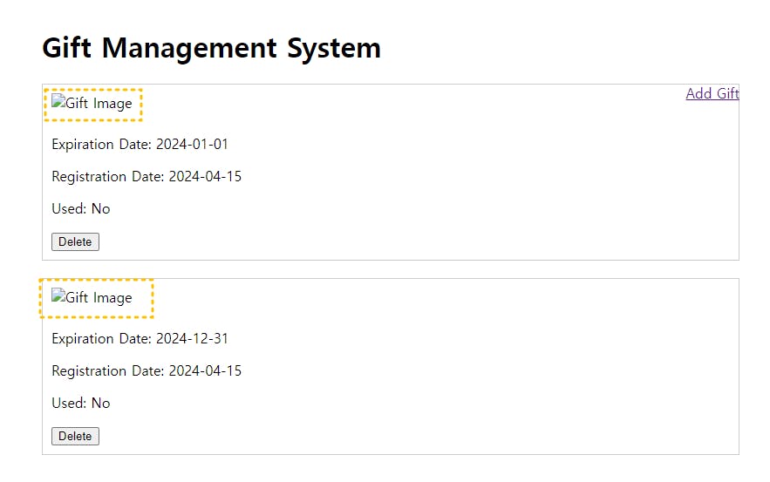Click the 'Expiration Date:' label above Registration 2024-04-15, first card
This screenshot has width=770, height=482.
click(x=102, y=145)
